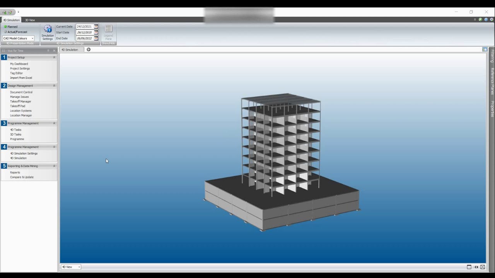Screen dimensions: 495x278
Task: Click the workflow step 1 number icon
Action: pyautogui.click(x=4, y=57)
